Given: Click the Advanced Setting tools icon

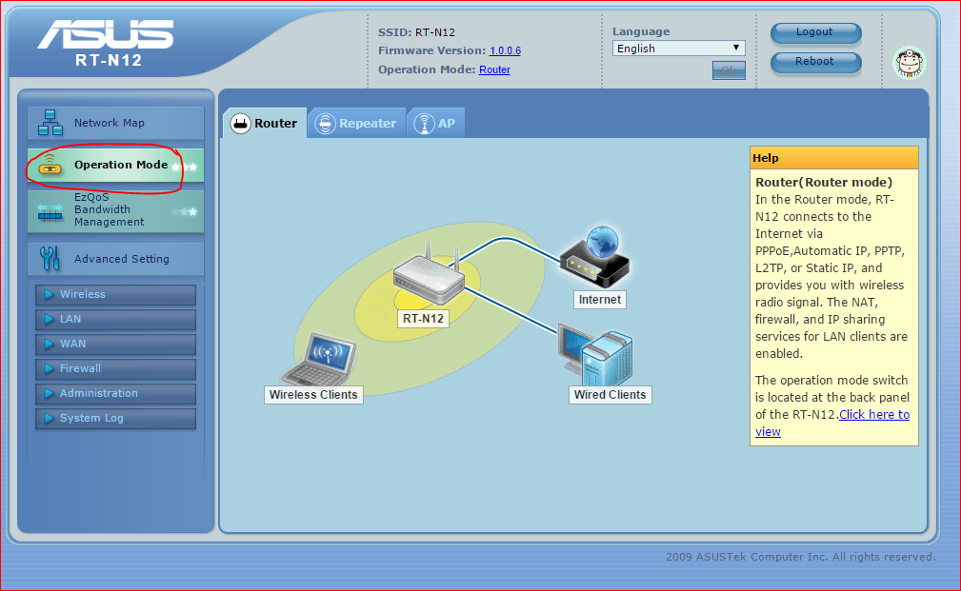Looking at the screenshot, I should coord(50,259).
